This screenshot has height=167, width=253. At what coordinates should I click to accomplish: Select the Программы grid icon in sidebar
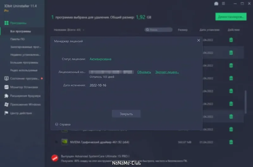click(x=6, y=23)
